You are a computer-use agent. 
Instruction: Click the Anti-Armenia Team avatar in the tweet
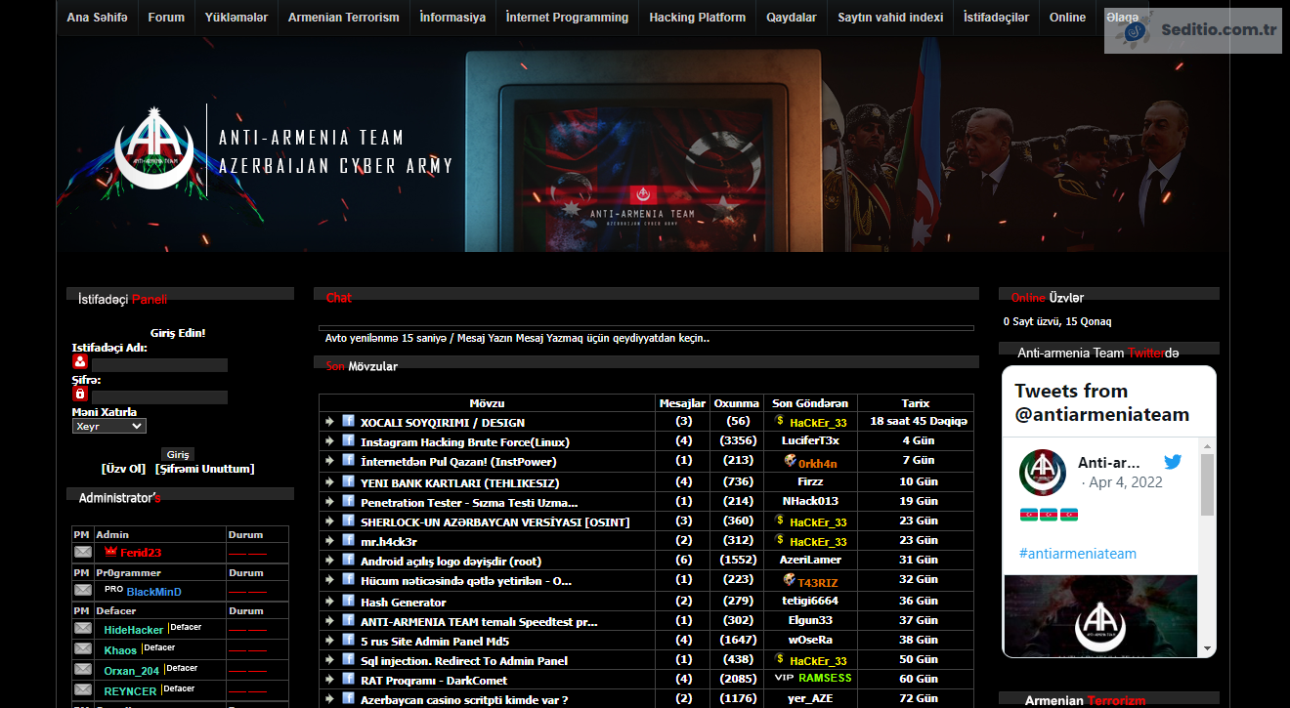1044,472
